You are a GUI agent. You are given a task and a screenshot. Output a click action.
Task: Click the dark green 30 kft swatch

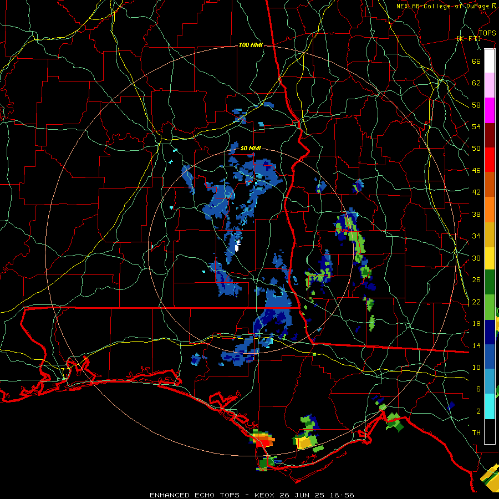pos(490,282)
